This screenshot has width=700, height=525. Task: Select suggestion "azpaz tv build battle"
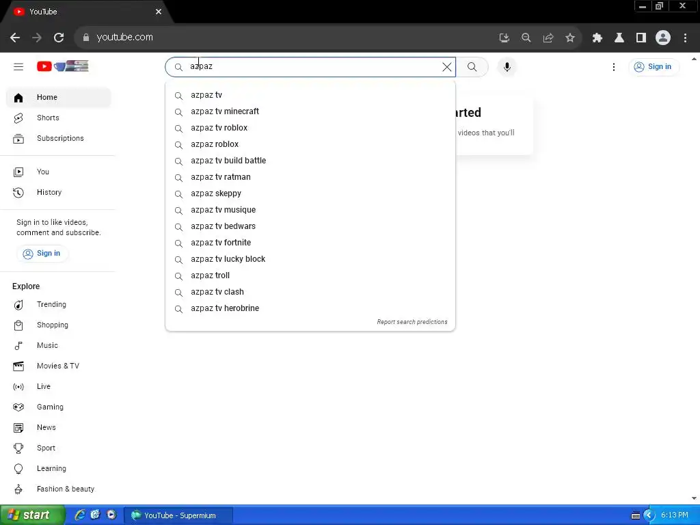tap(310, 161)
